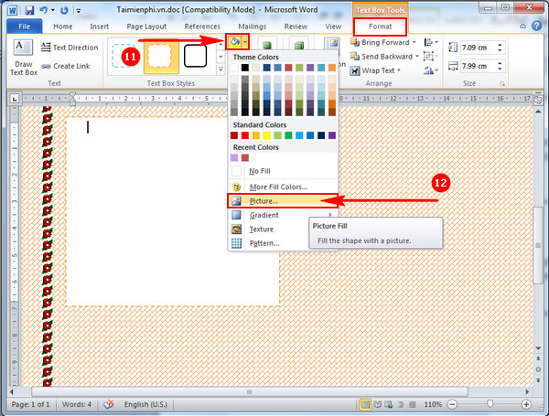Click the Text Direction button
This screenshot has height=416, width=549.
pyautogui.click(x=70, y=48)
